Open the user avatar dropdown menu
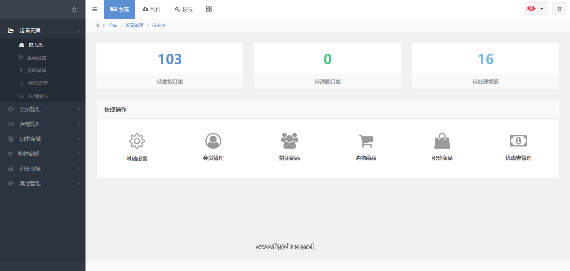The width and height of the screenshot is (570, 271). coord(536,9)
